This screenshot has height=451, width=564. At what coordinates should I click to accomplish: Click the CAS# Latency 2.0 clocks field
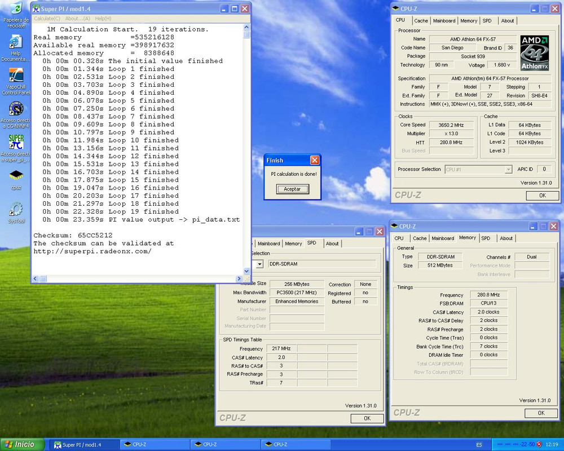(x=488, y=312)
